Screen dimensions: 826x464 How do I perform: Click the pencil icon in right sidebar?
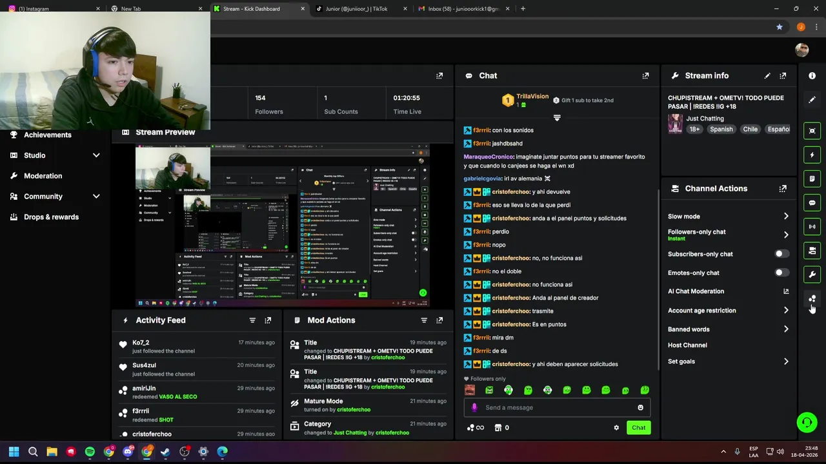[x=812, y=100]
